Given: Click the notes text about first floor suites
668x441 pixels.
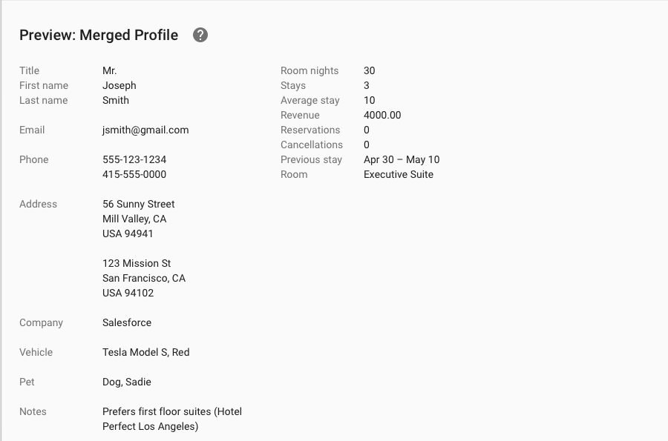Looking at the screenshot, I should coord(172,419).
